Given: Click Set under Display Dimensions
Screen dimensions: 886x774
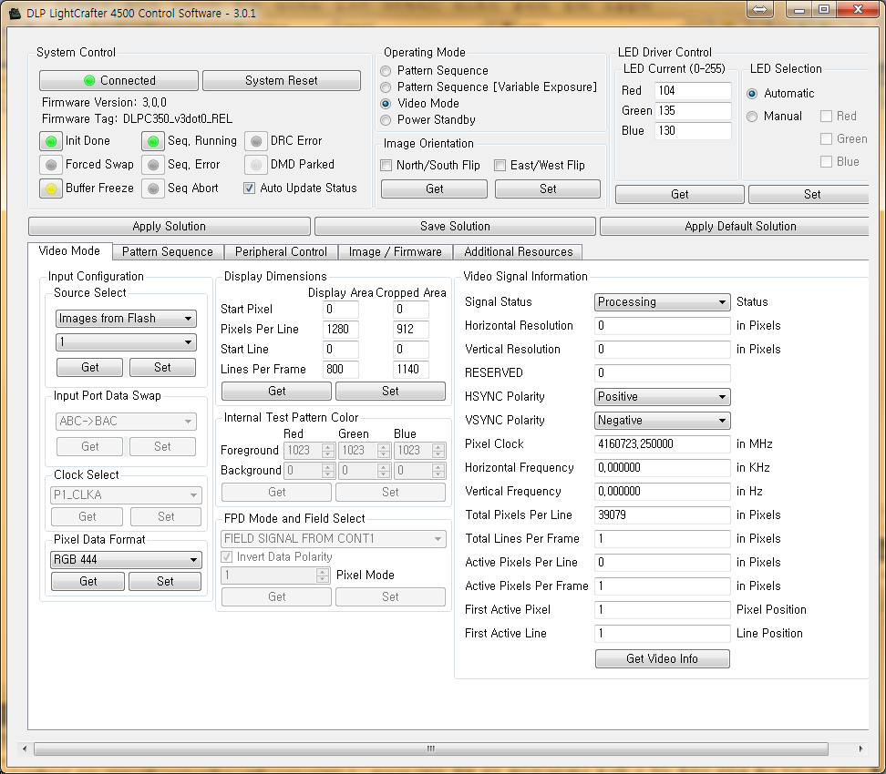Looking at the screenshot, I should (390, 392).
